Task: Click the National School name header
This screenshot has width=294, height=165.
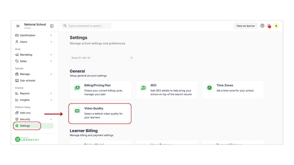Action: tap(35, 25)
